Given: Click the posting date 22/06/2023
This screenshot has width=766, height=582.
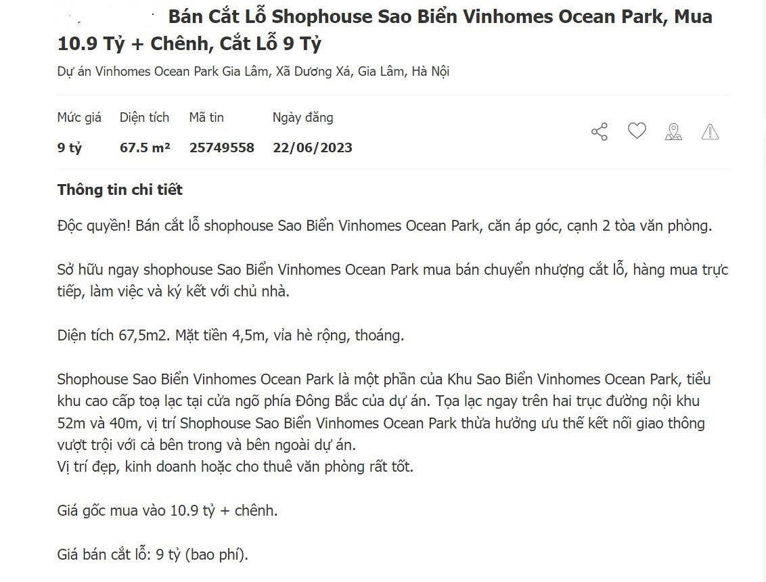Looking at the screenshot, I should tap(313, 148).
